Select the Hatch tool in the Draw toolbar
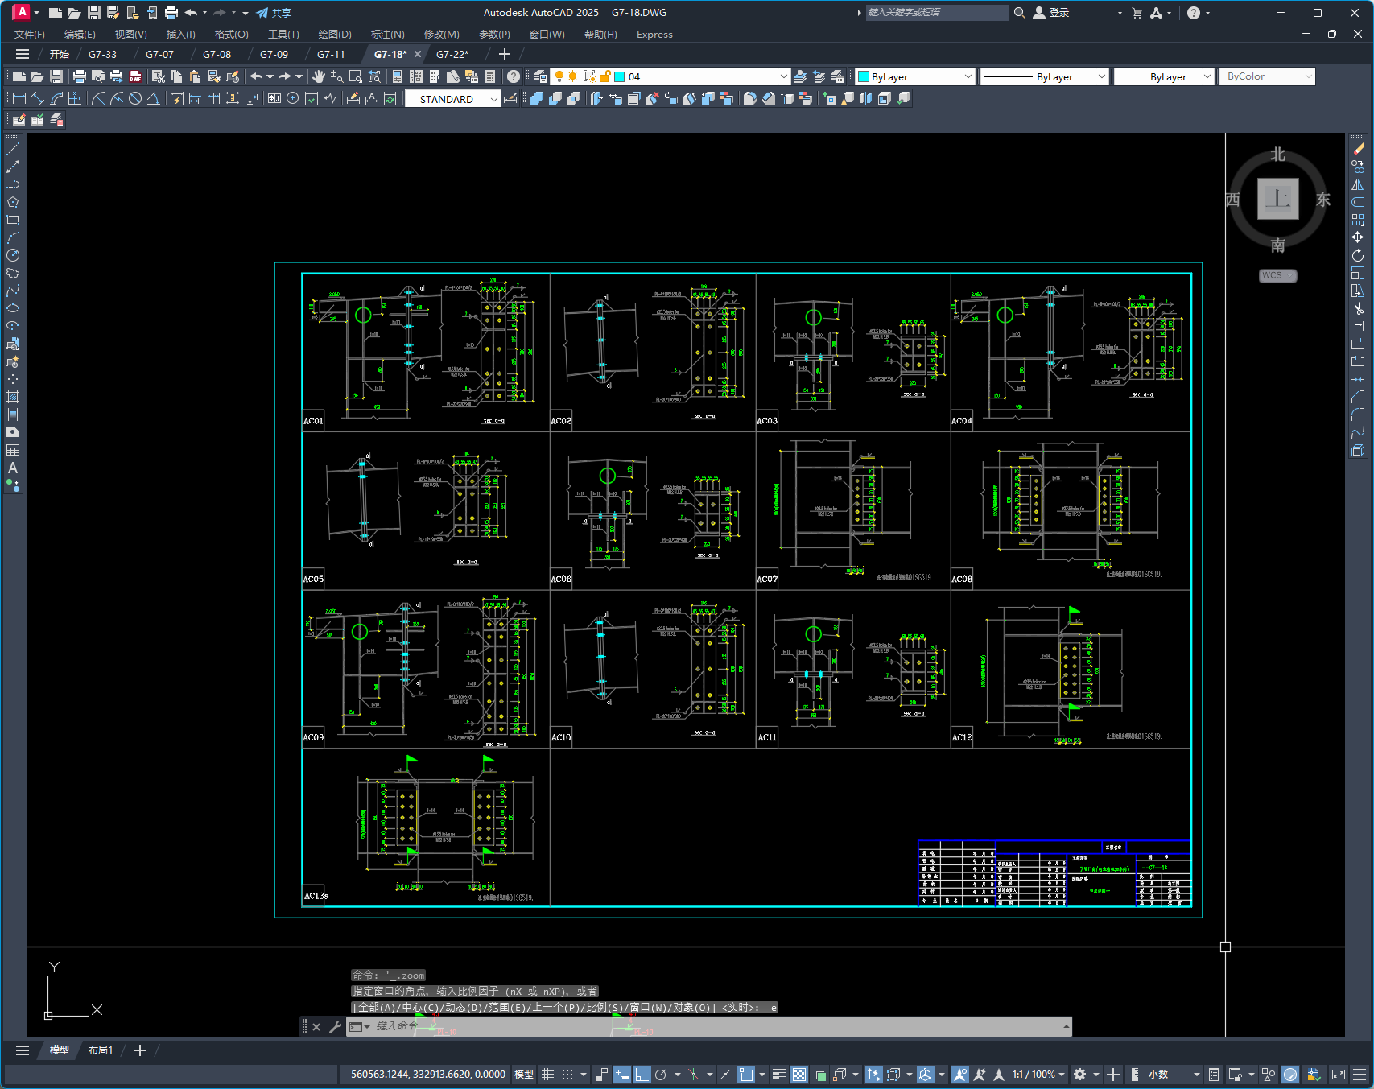 13,397
